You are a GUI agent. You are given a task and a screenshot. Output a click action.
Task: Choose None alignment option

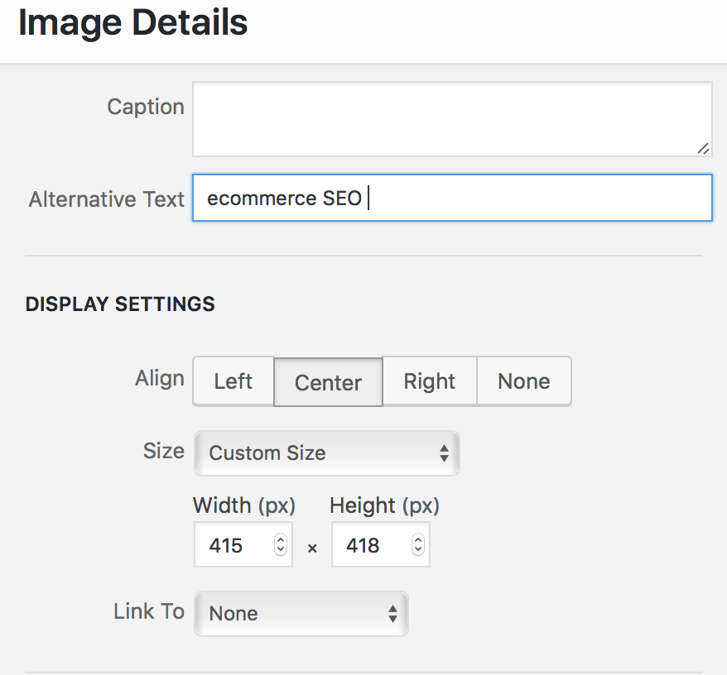(524, 381)
